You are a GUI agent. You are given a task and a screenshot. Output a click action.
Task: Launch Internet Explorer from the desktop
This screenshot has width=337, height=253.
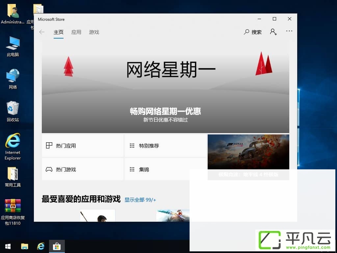(13, 147)
